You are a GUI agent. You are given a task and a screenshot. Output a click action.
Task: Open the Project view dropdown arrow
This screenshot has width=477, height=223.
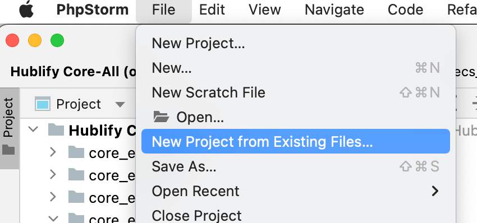pos(120,105)
